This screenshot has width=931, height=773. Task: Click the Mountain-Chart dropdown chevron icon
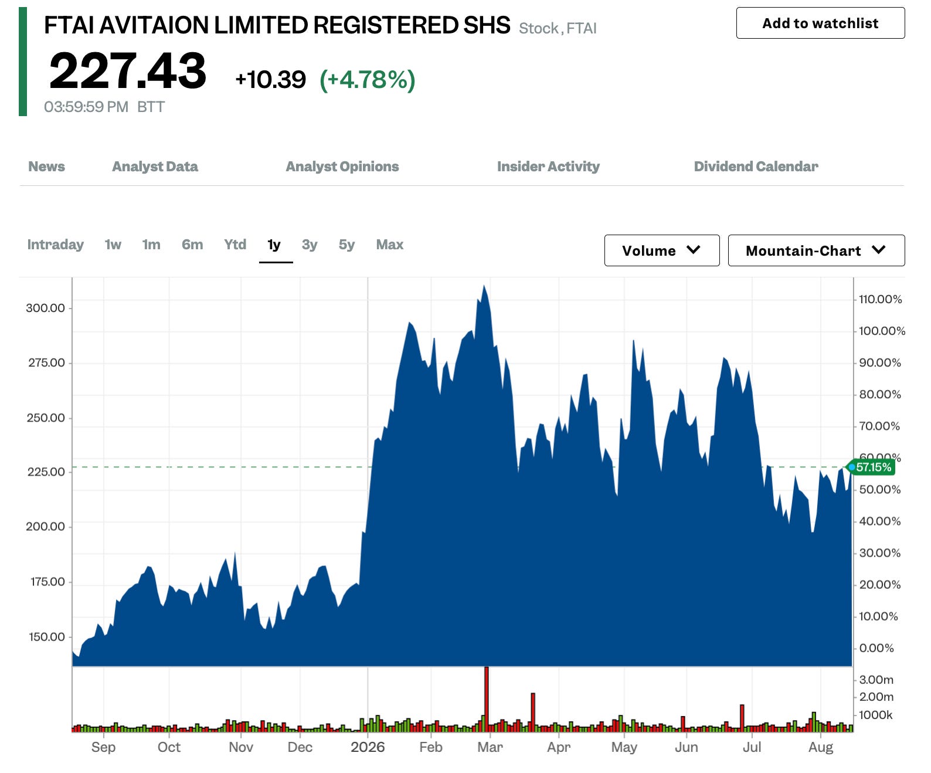(x=878, y=250)
